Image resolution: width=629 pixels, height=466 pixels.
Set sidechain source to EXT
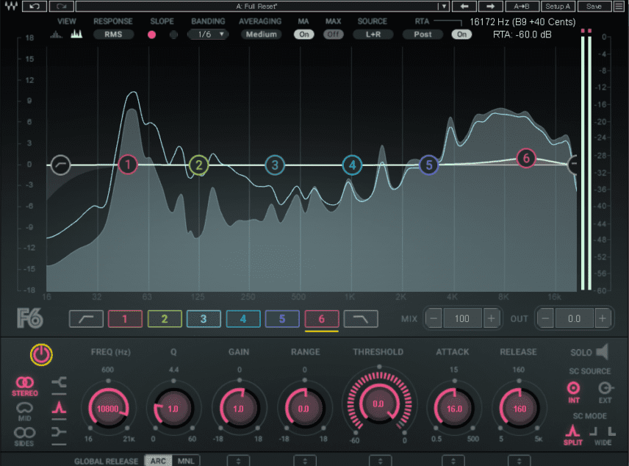pyautogui.click(x=605, y=392)
